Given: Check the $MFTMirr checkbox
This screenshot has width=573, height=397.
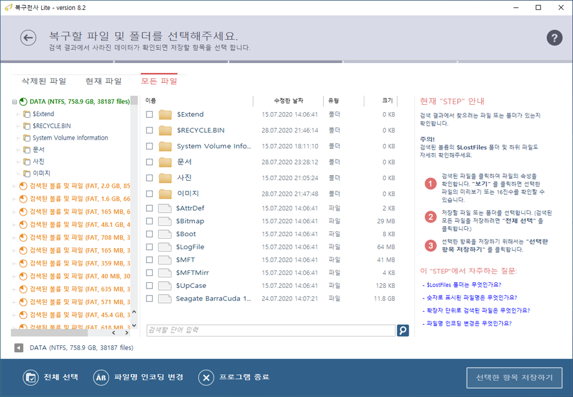Looking at the screenshot, I should (149, 273).
